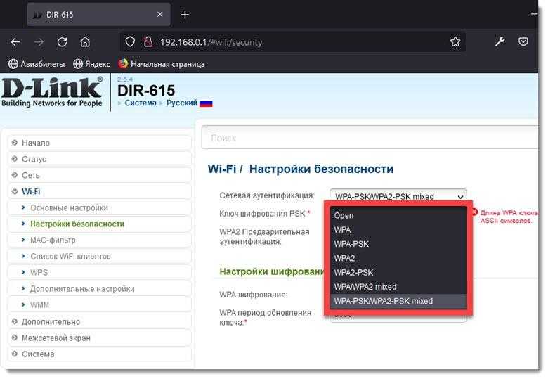Click the 'WPA-шифрование:' label
The height and width of the screenshot is (379, 548).
[254, 295]
